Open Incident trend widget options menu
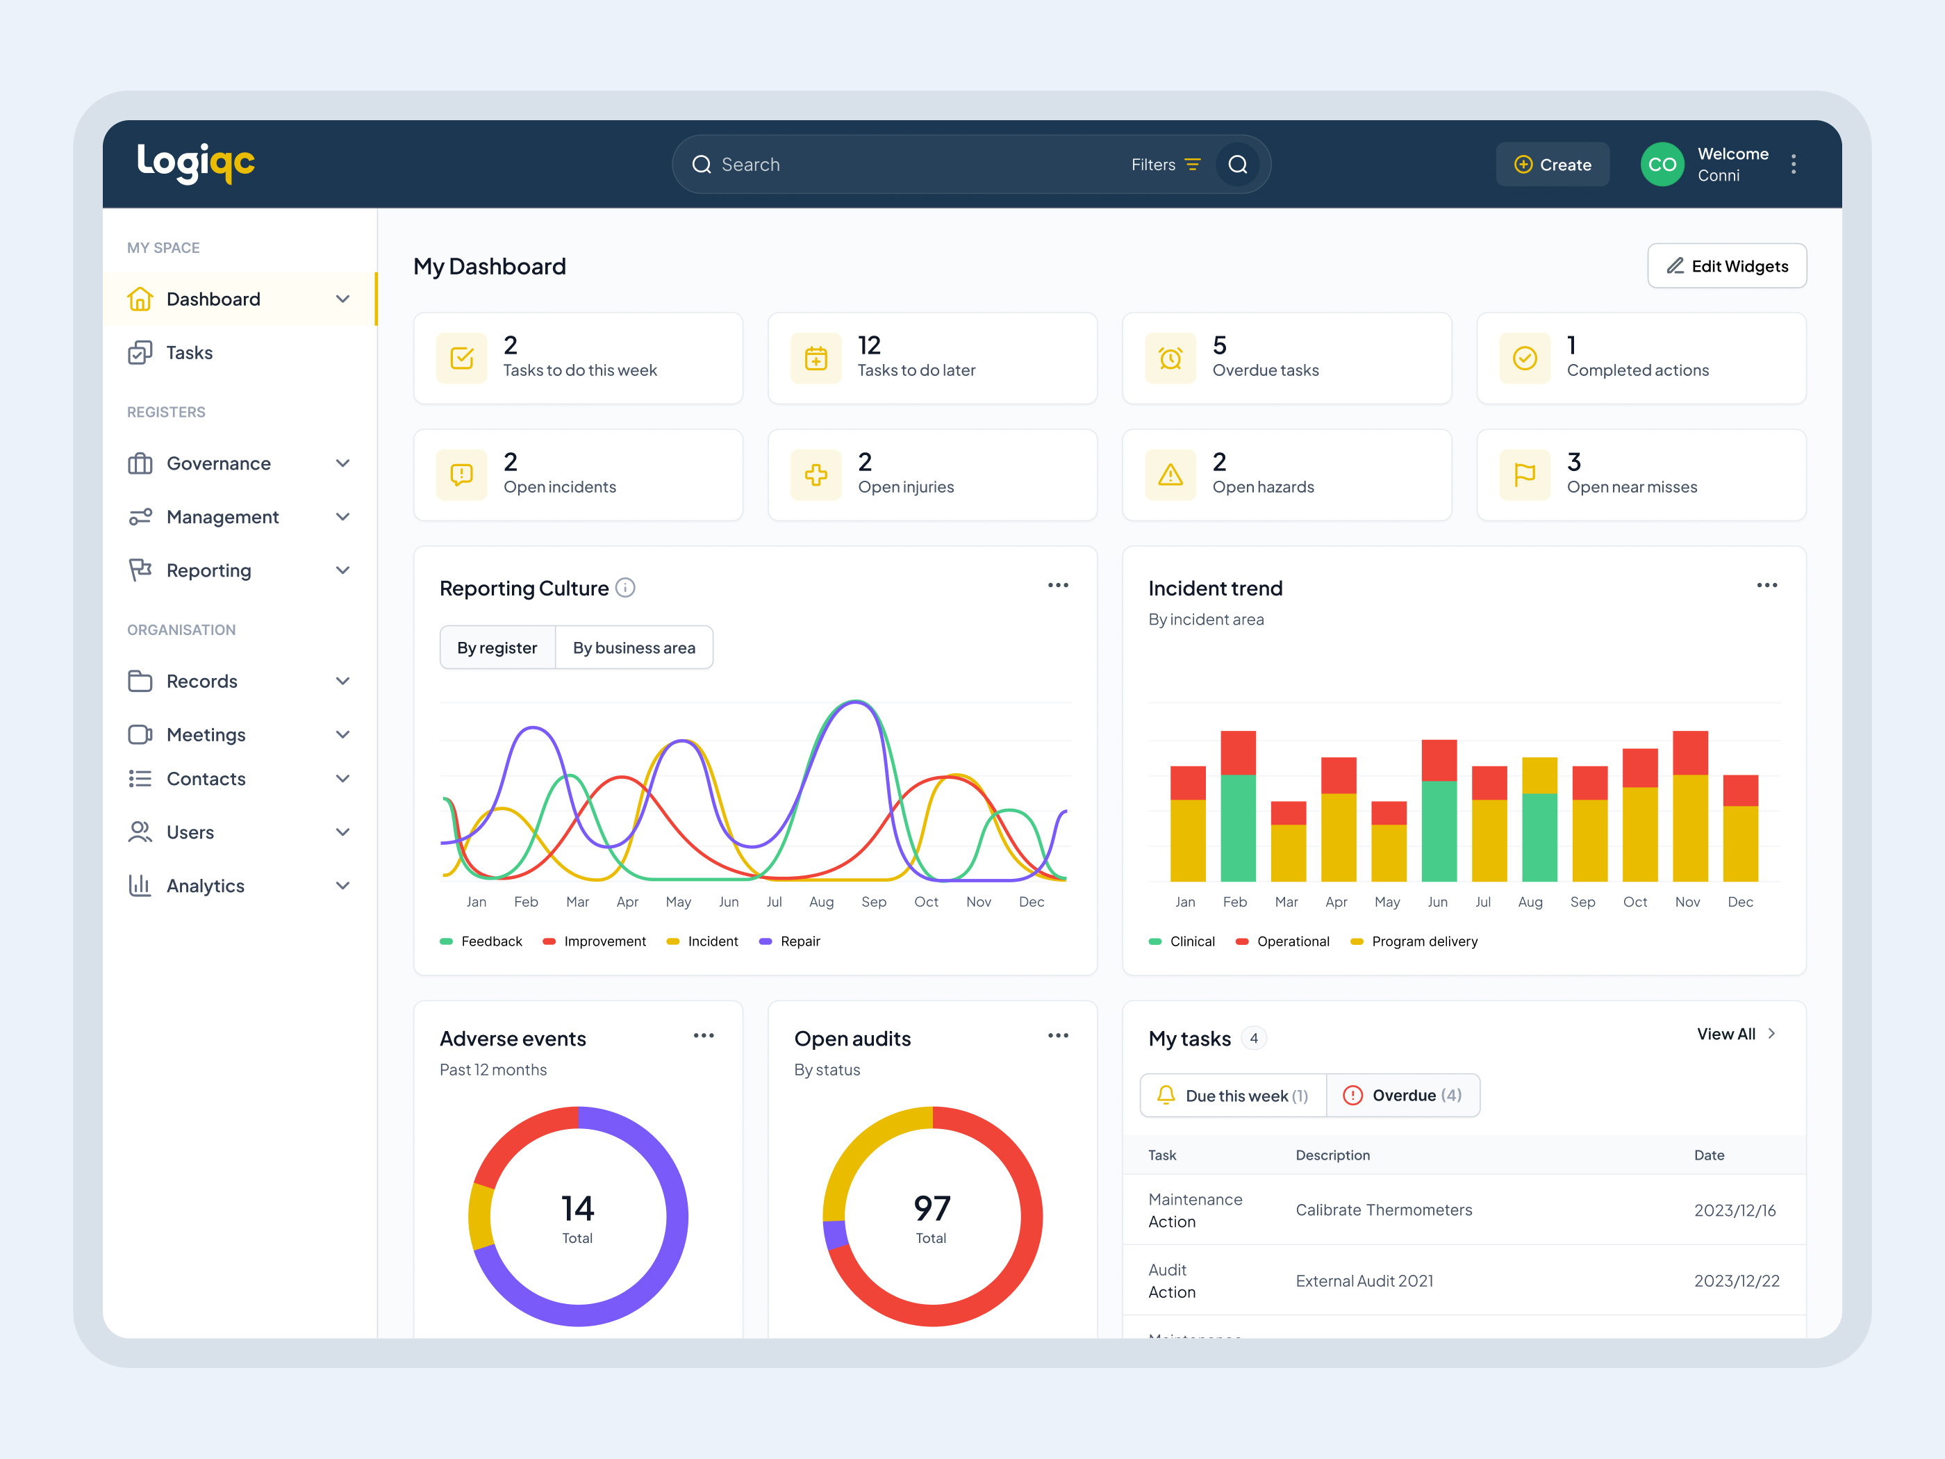Screen dimensions: 1945x1459 click(1766, 586)
